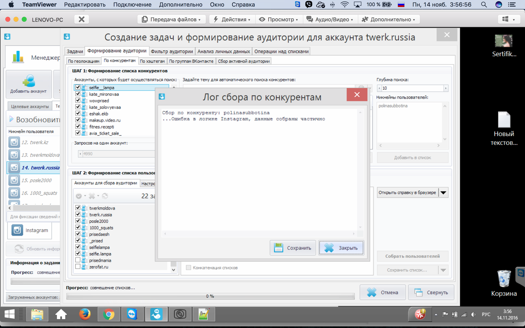Open the Корзина recycle bin icon
The width and height of the screenshot is (525, 328).
(504, 279)
